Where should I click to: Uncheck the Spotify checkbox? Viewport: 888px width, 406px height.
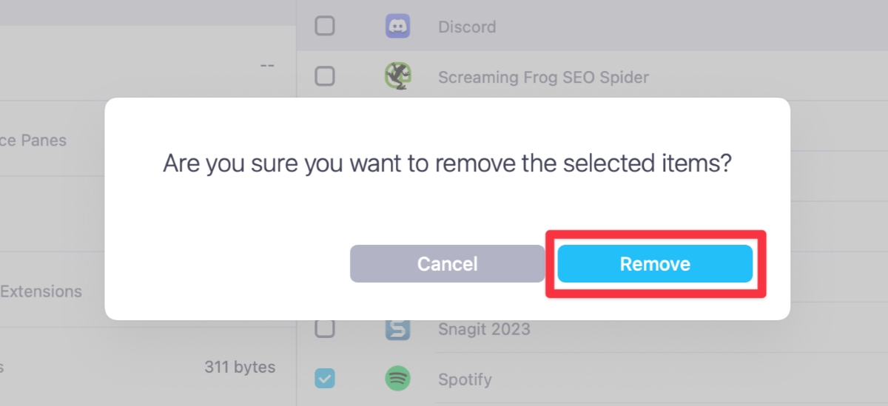(325, 379)
